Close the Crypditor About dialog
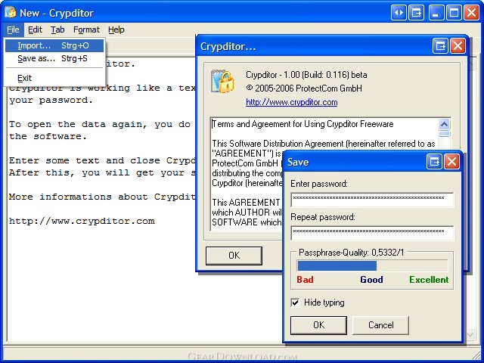The width and height of the screenshot is (484, 363). pyautogui.click(x=458, y=46)
